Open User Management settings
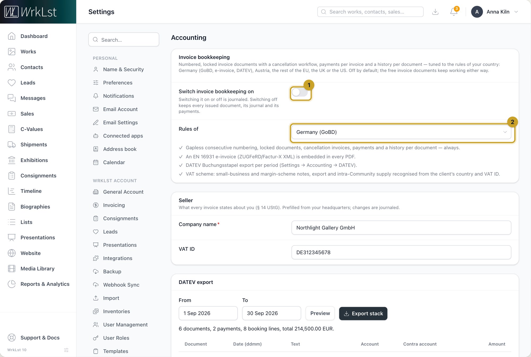Viewport: 531px width, 357px height. 125,325
